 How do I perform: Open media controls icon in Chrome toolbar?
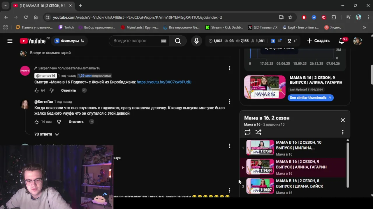pyautogui.click(x=349, y=17)
